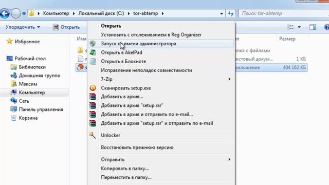
Task: Click the Сеть network icon
Action: [x=14, y=101]
